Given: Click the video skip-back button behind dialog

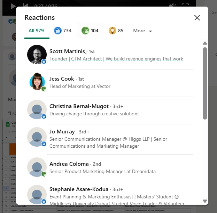Looking at the screenshot, I should tap(26, 5).
